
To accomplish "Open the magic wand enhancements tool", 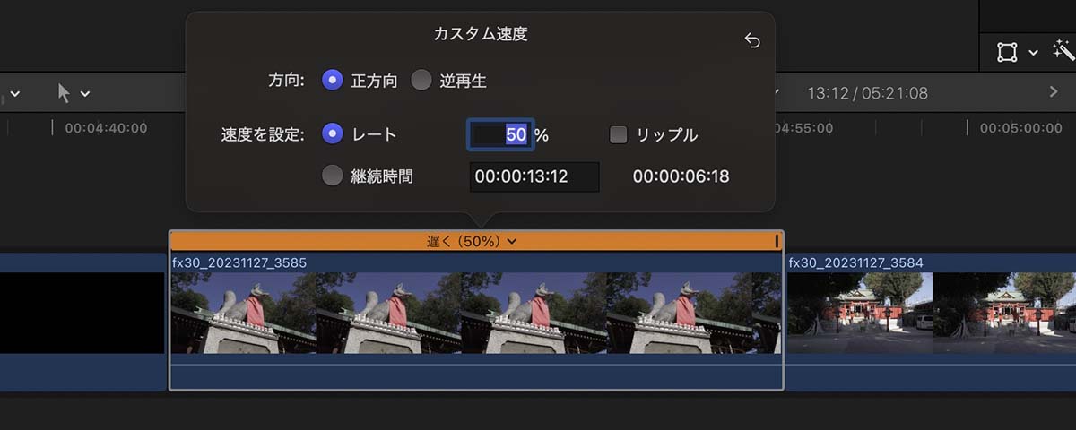I will tap(1063, 52).
